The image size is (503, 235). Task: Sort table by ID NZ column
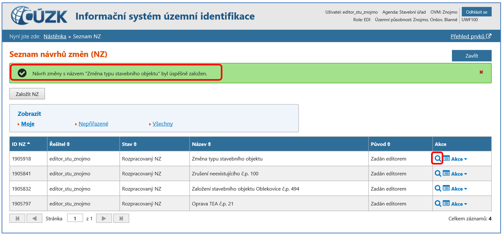tap(21, 144)
